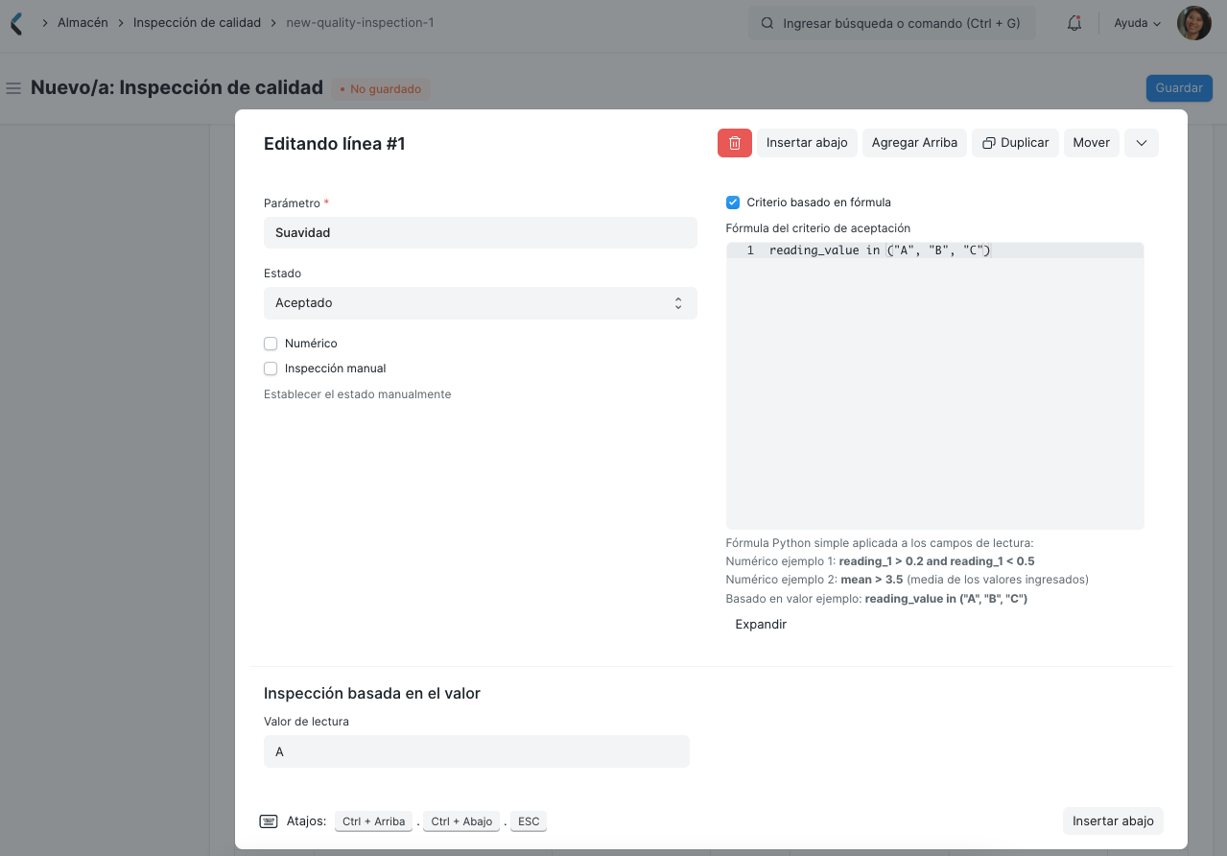This screenshot has height=856, width=1227.
Task: Open the chevron dropdown next to Mover
Action: tap(1142, 143)
